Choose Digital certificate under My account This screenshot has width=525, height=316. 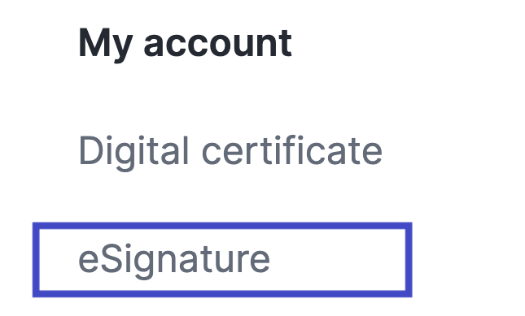tap(230, 152)
